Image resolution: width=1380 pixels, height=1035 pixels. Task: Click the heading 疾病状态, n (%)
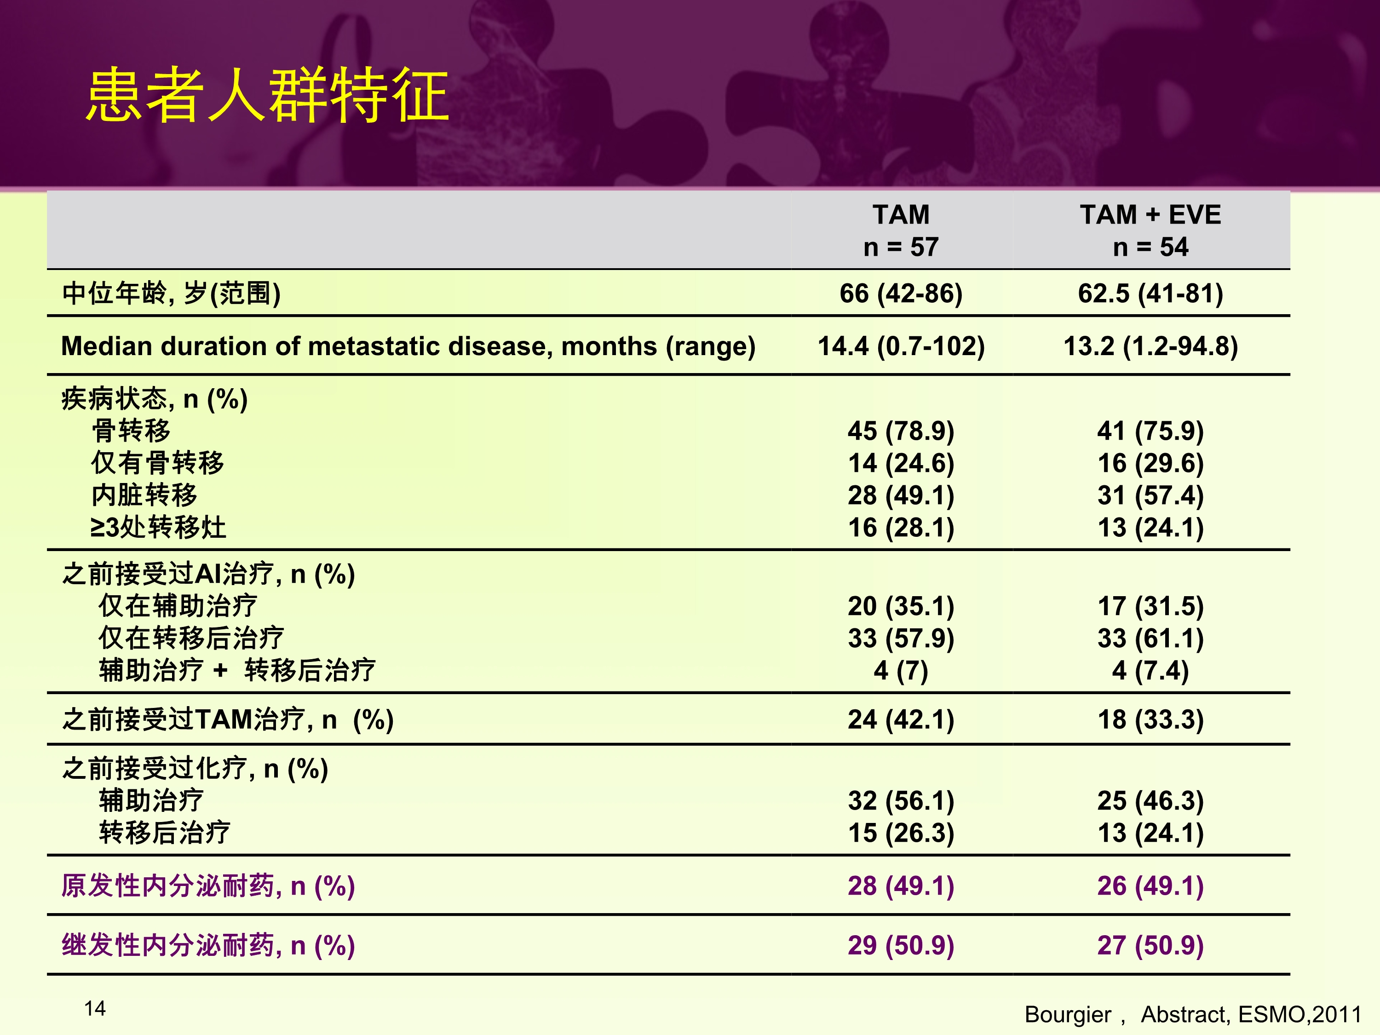pos(155,399)
